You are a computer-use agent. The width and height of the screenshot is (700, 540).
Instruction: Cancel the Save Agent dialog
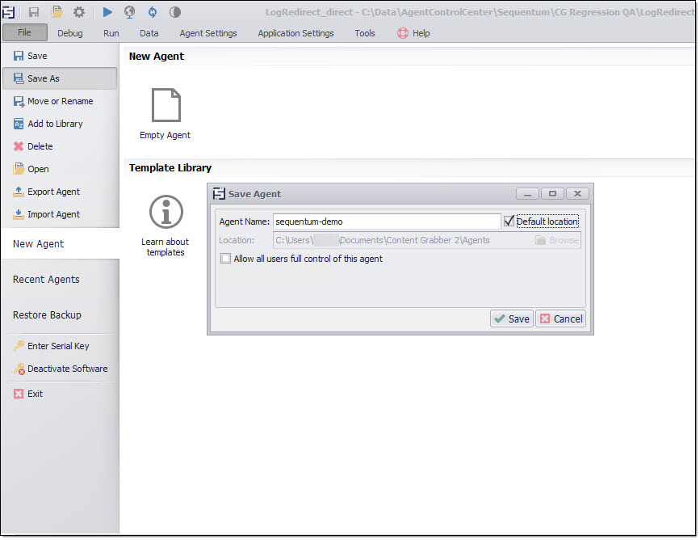point(560,319)
